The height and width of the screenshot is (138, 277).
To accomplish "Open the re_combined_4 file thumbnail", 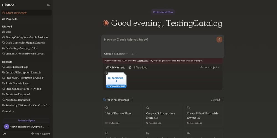I will tap(116, 80).
